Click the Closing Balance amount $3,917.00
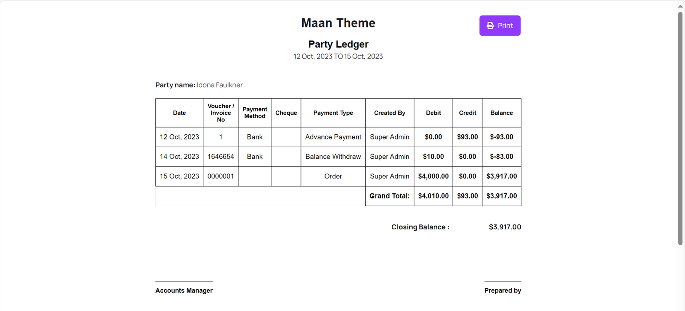 (x=505, y=227)
